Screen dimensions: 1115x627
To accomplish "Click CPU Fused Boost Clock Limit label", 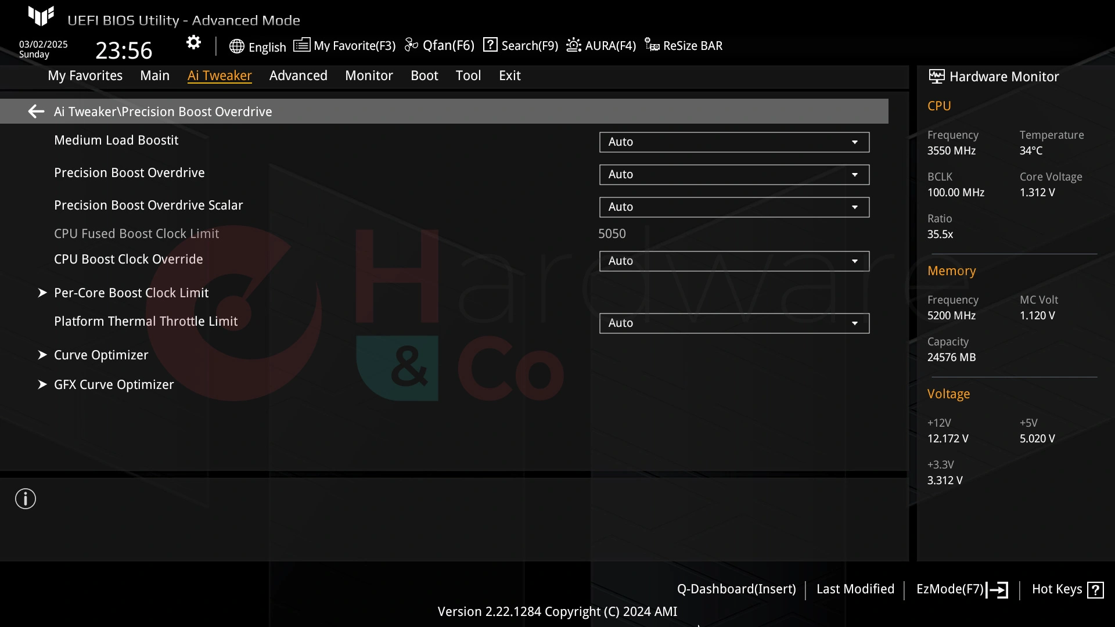I will pos(136,234).
